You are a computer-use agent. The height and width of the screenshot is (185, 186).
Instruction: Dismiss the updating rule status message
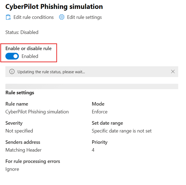pyautogui.click(x=173, y=72)
